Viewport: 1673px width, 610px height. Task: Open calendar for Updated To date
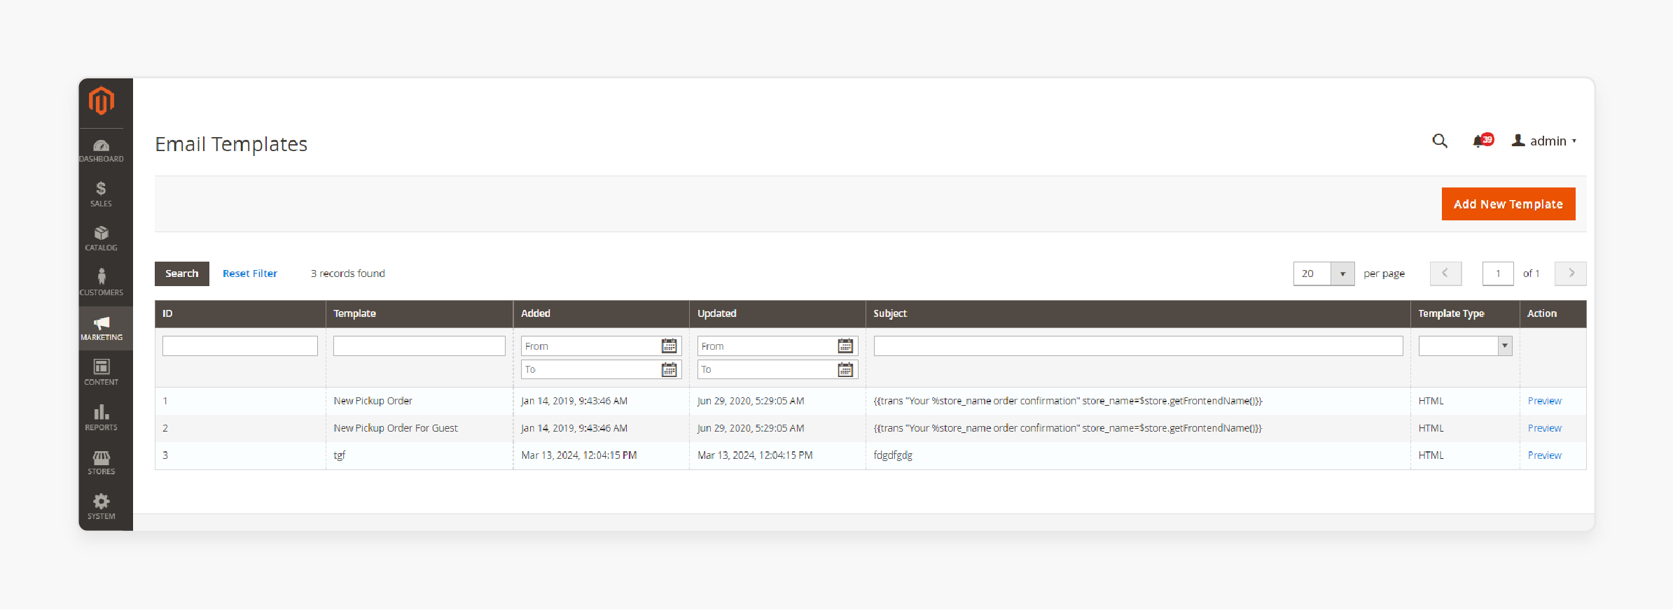pos(845,369)
